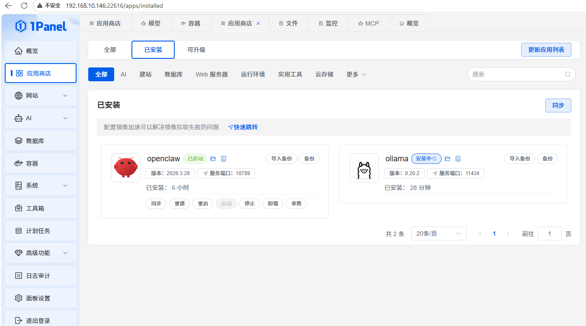This screenshot has width=586, height=326.
Task: Open the 更多 category dropdown
Action: 356,74
